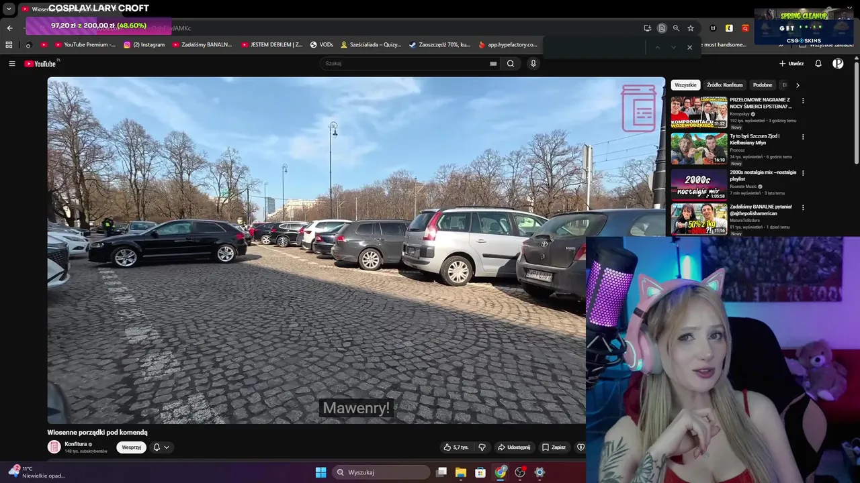
Task: Open the weather widget showing 11°C
Action: tap(36, 472)
